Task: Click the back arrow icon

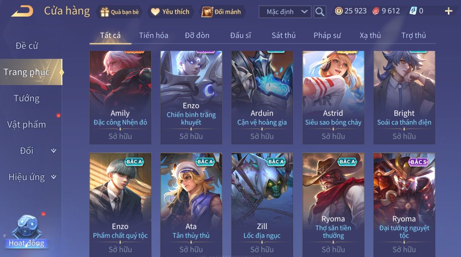Action: [x=22, y=11]
